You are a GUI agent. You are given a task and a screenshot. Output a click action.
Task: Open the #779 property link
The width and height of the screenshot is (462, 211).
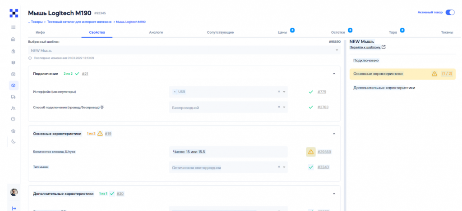[x=322, y=92]
